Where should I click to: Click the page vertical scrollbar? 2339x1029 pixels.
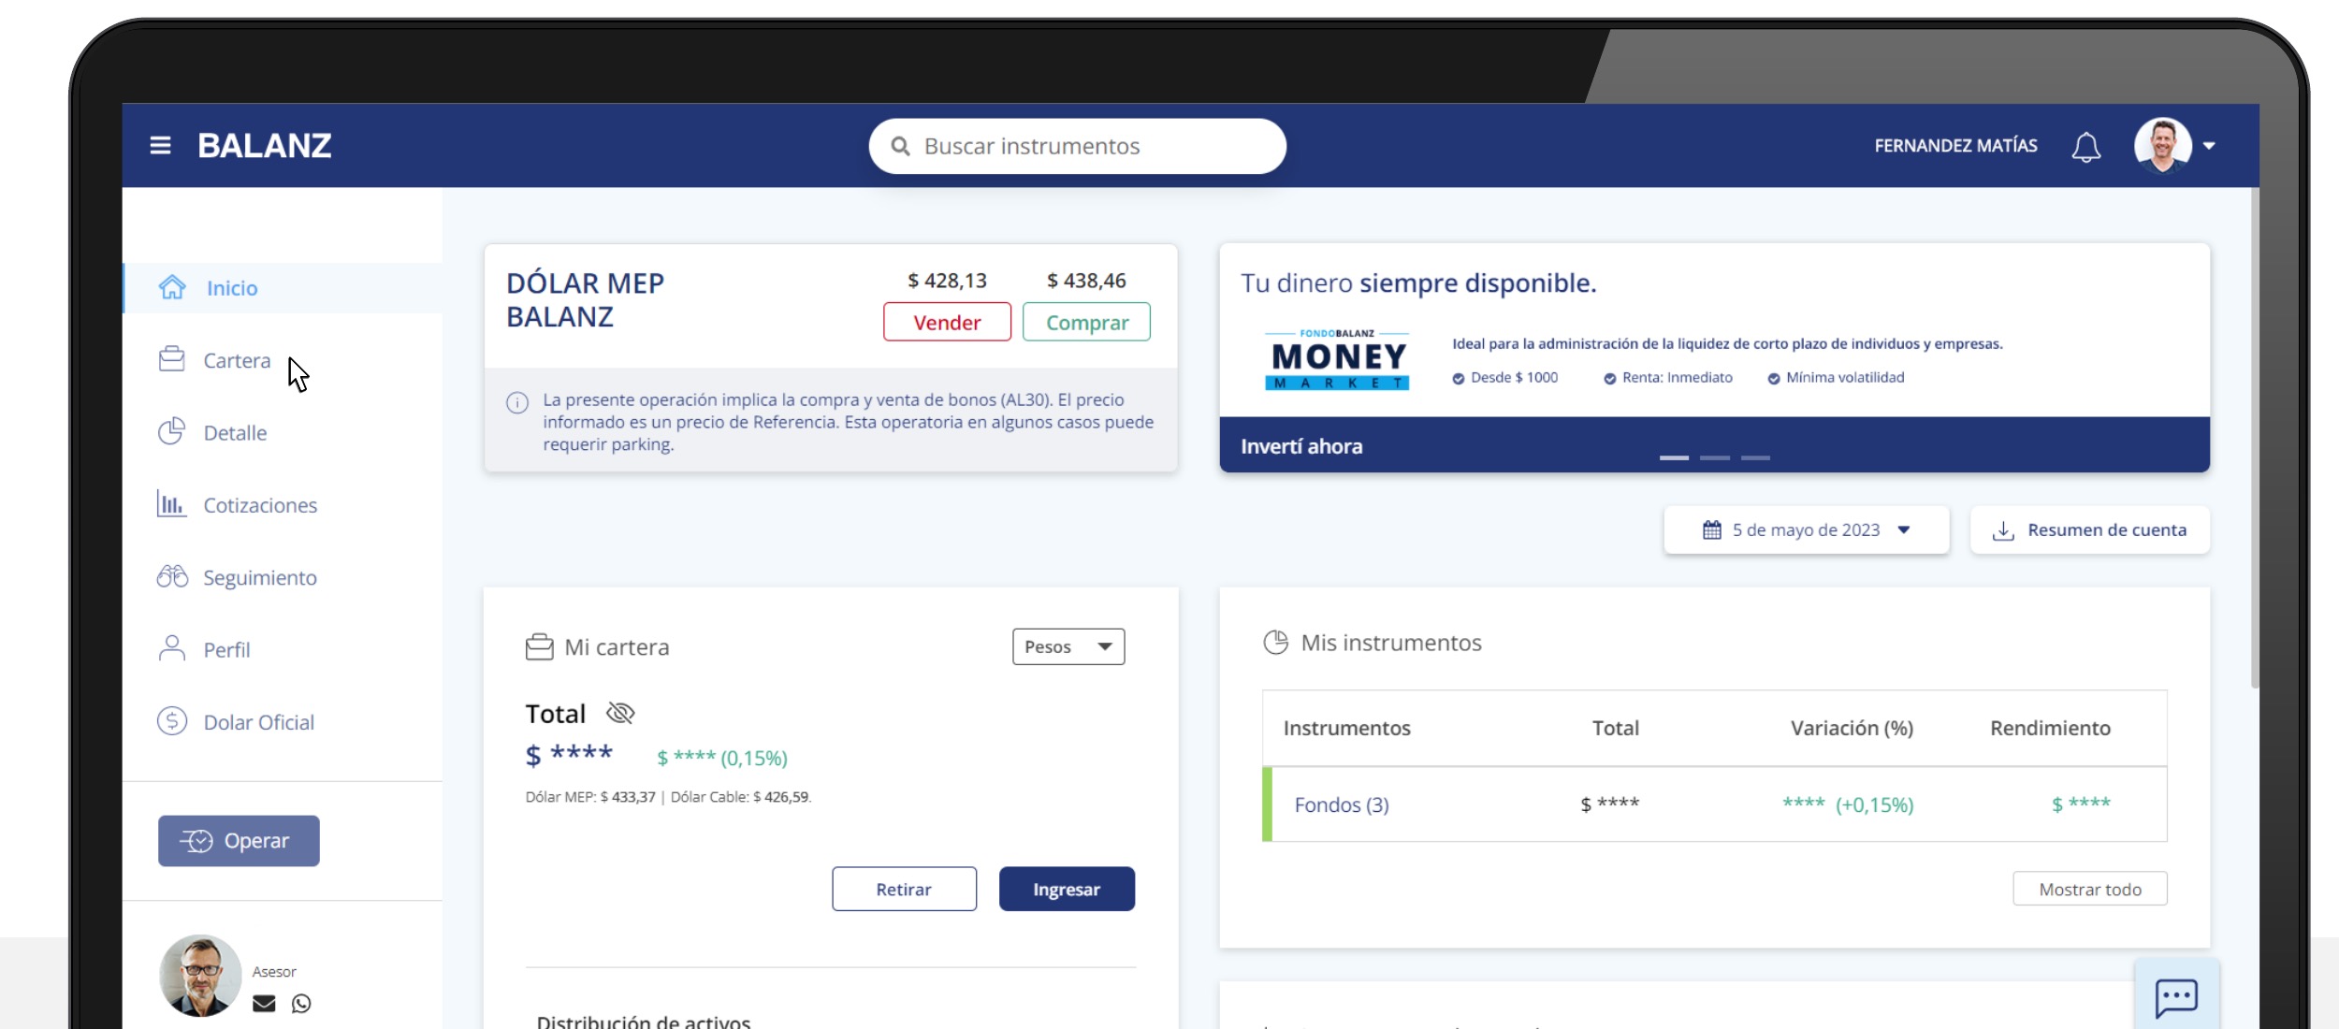2255,438
